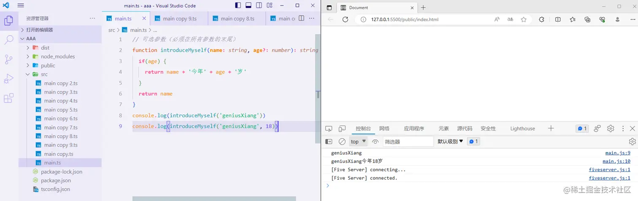Open the issues counter badge in DevTools tab bar
Screen dimensions: 638x201
pos(582,129)
